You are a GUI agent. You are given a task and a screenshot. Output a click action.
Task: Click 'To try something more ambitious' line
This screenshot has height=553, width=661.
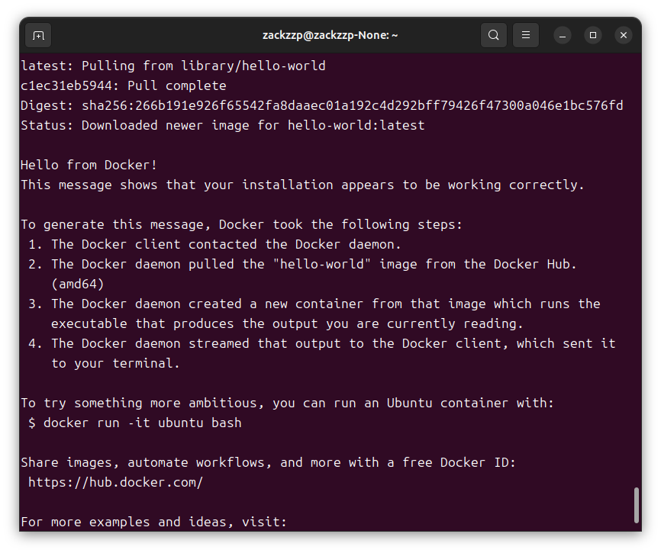pyautogui.click(x=287, y=403)
